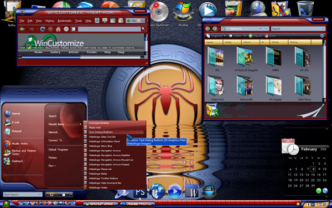332x208 pixels.
Task: Open the Bookmarks menu in Firefox
Action: click(x=65, y=21)
